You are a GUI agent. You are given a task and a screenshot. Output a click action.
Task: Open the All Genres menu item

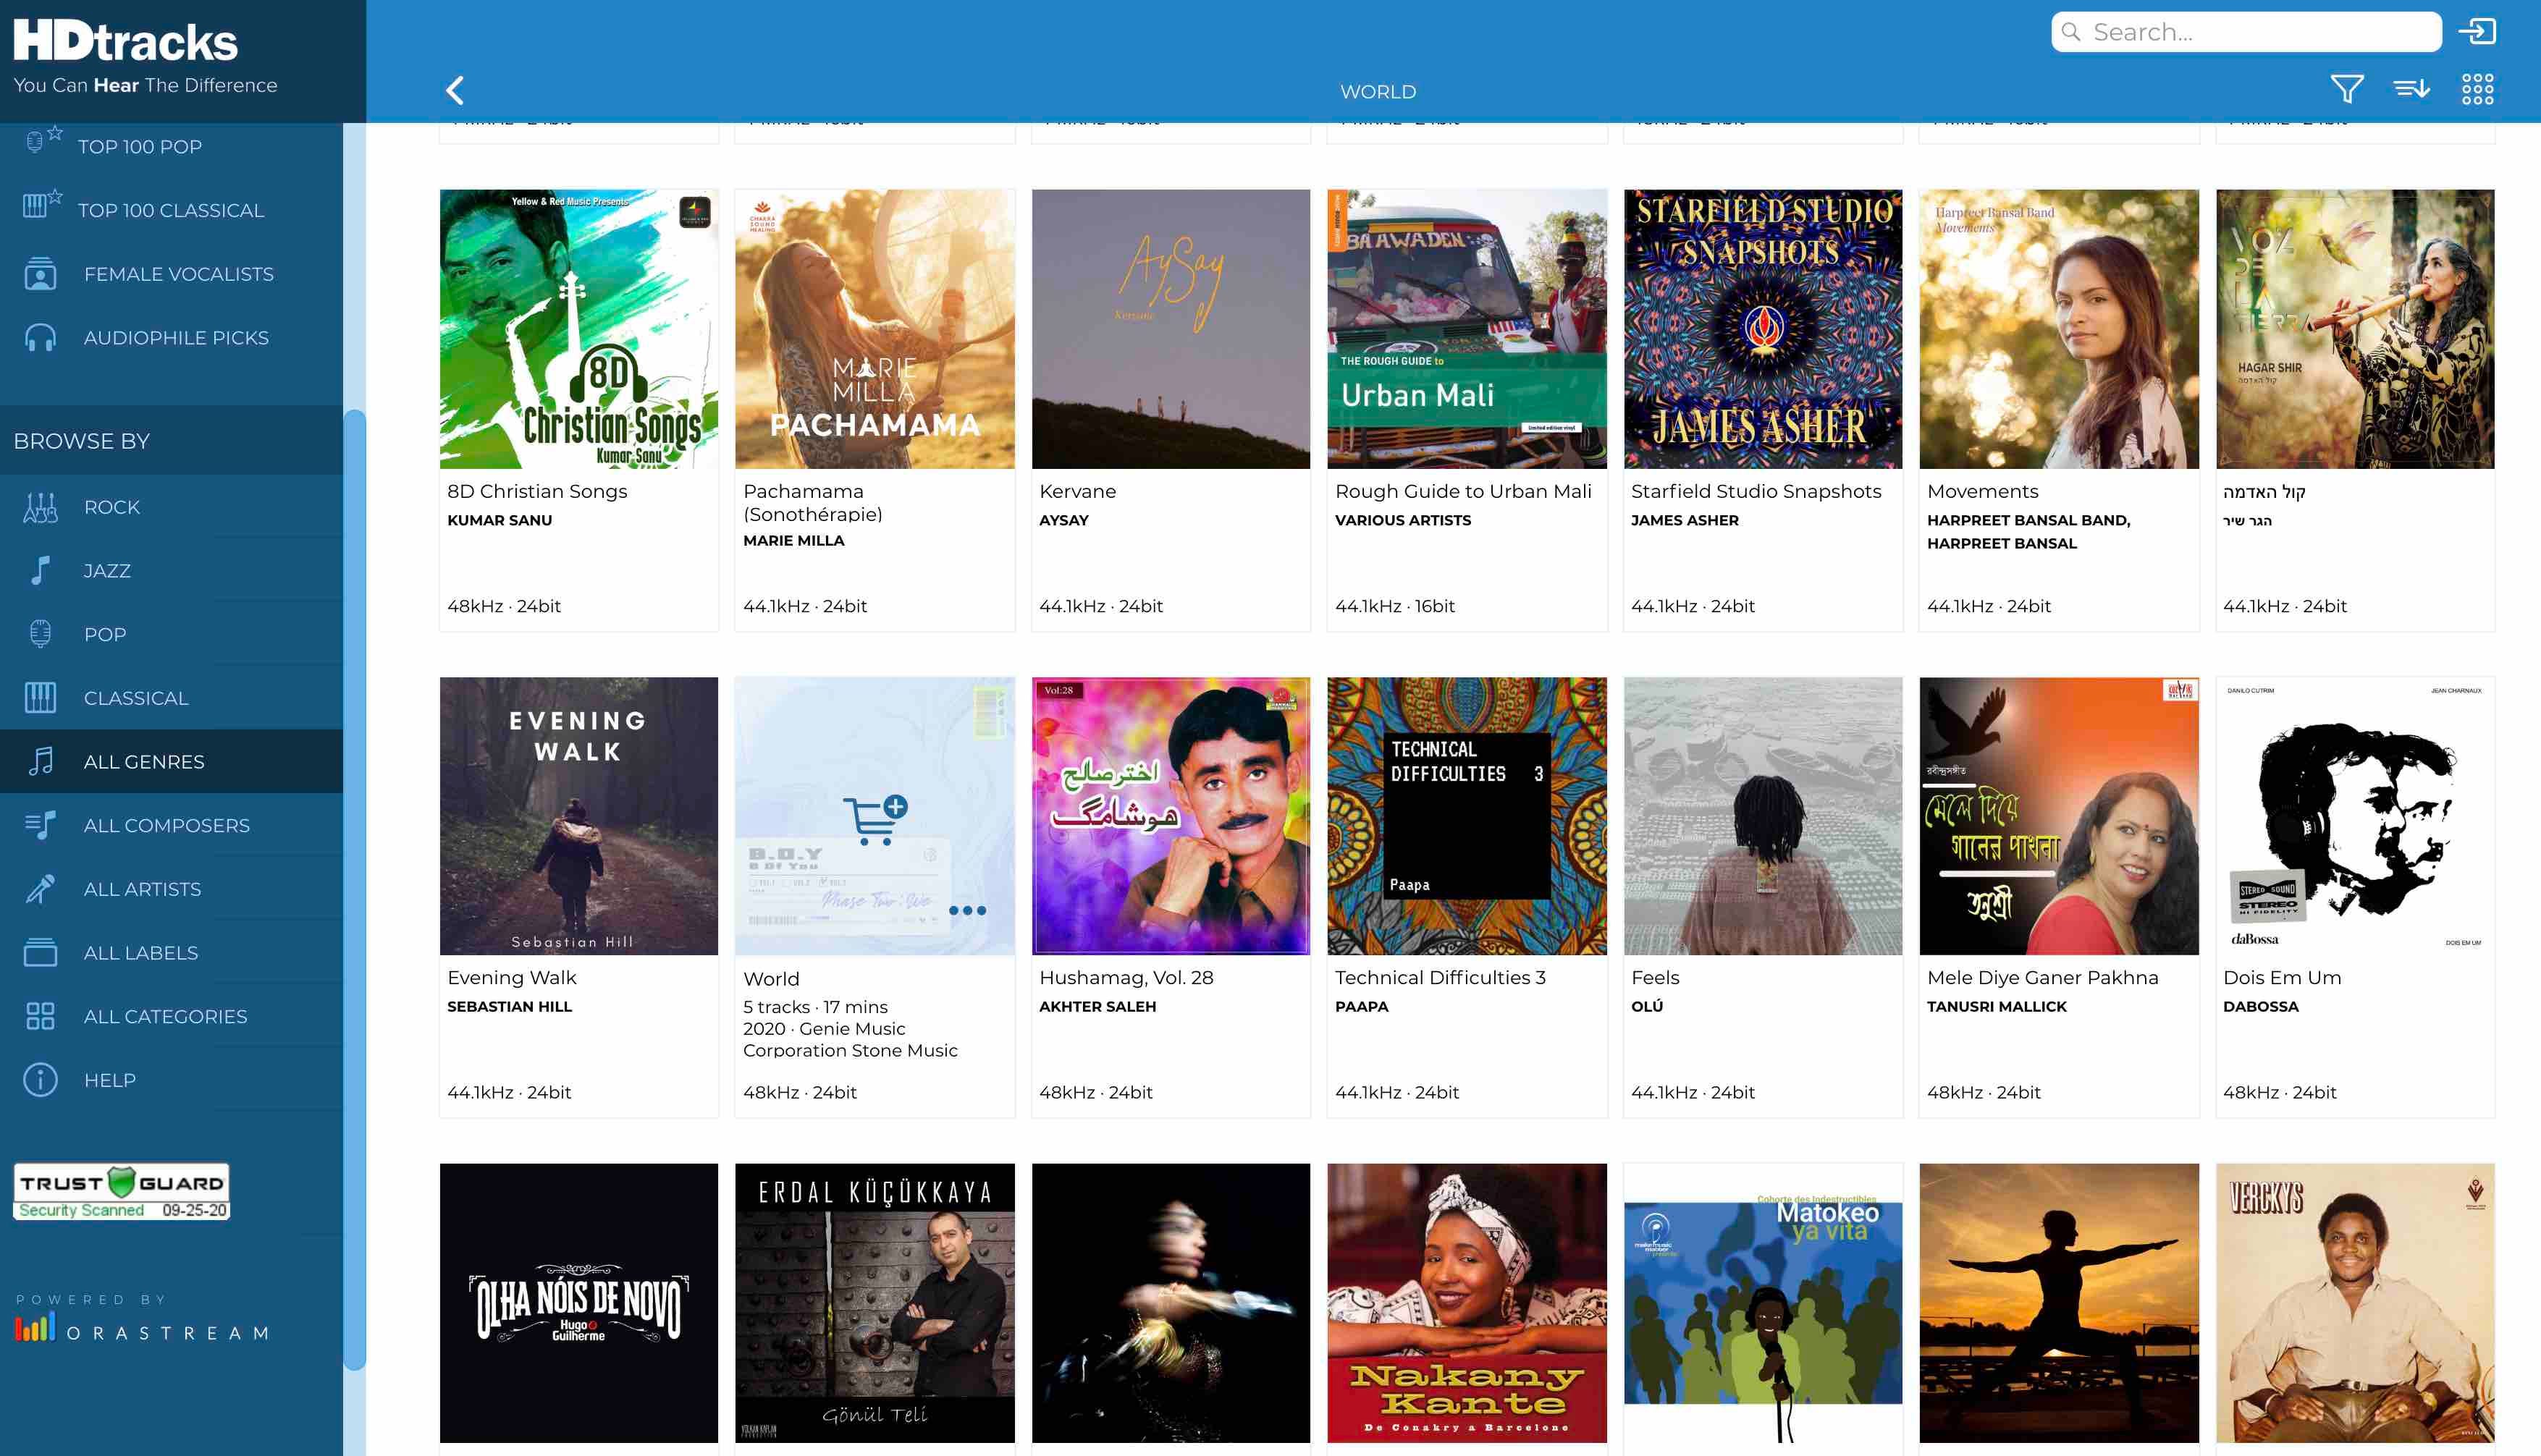point(144,762)
